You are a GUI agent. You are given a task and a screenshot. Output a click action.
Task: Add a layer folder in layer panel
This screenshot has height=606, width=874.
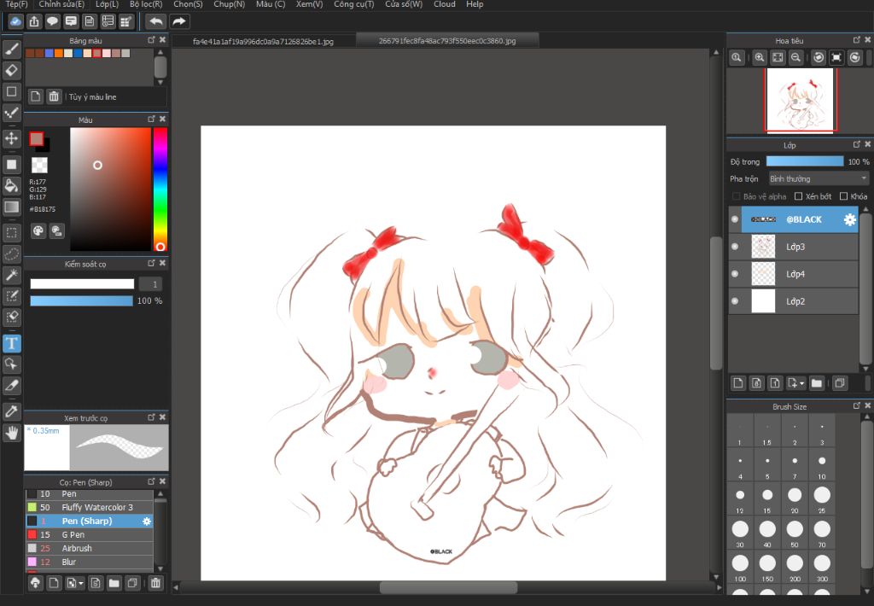point(817,383)
